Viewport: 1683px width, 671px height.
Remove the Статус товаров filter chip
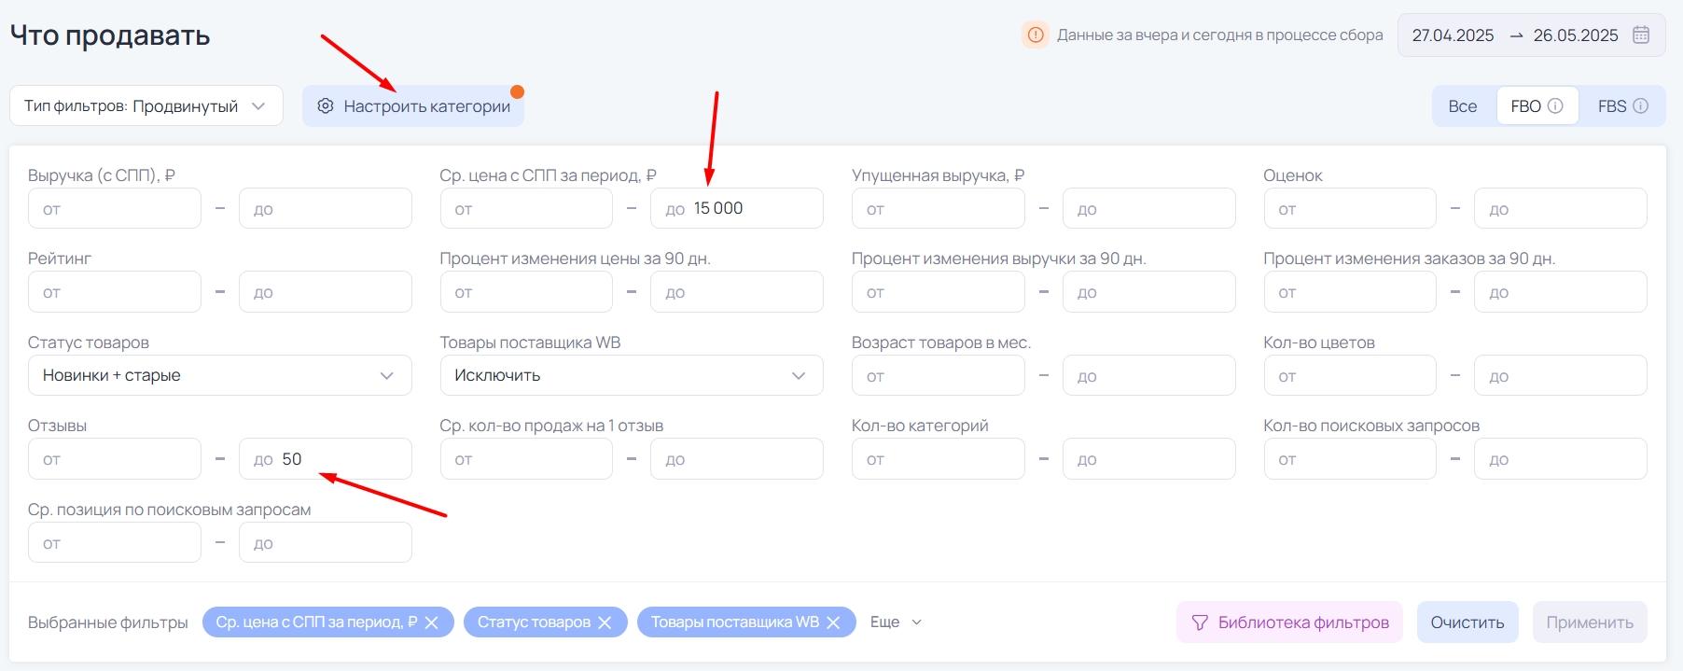pyautogui.click(x=605, y=622)
